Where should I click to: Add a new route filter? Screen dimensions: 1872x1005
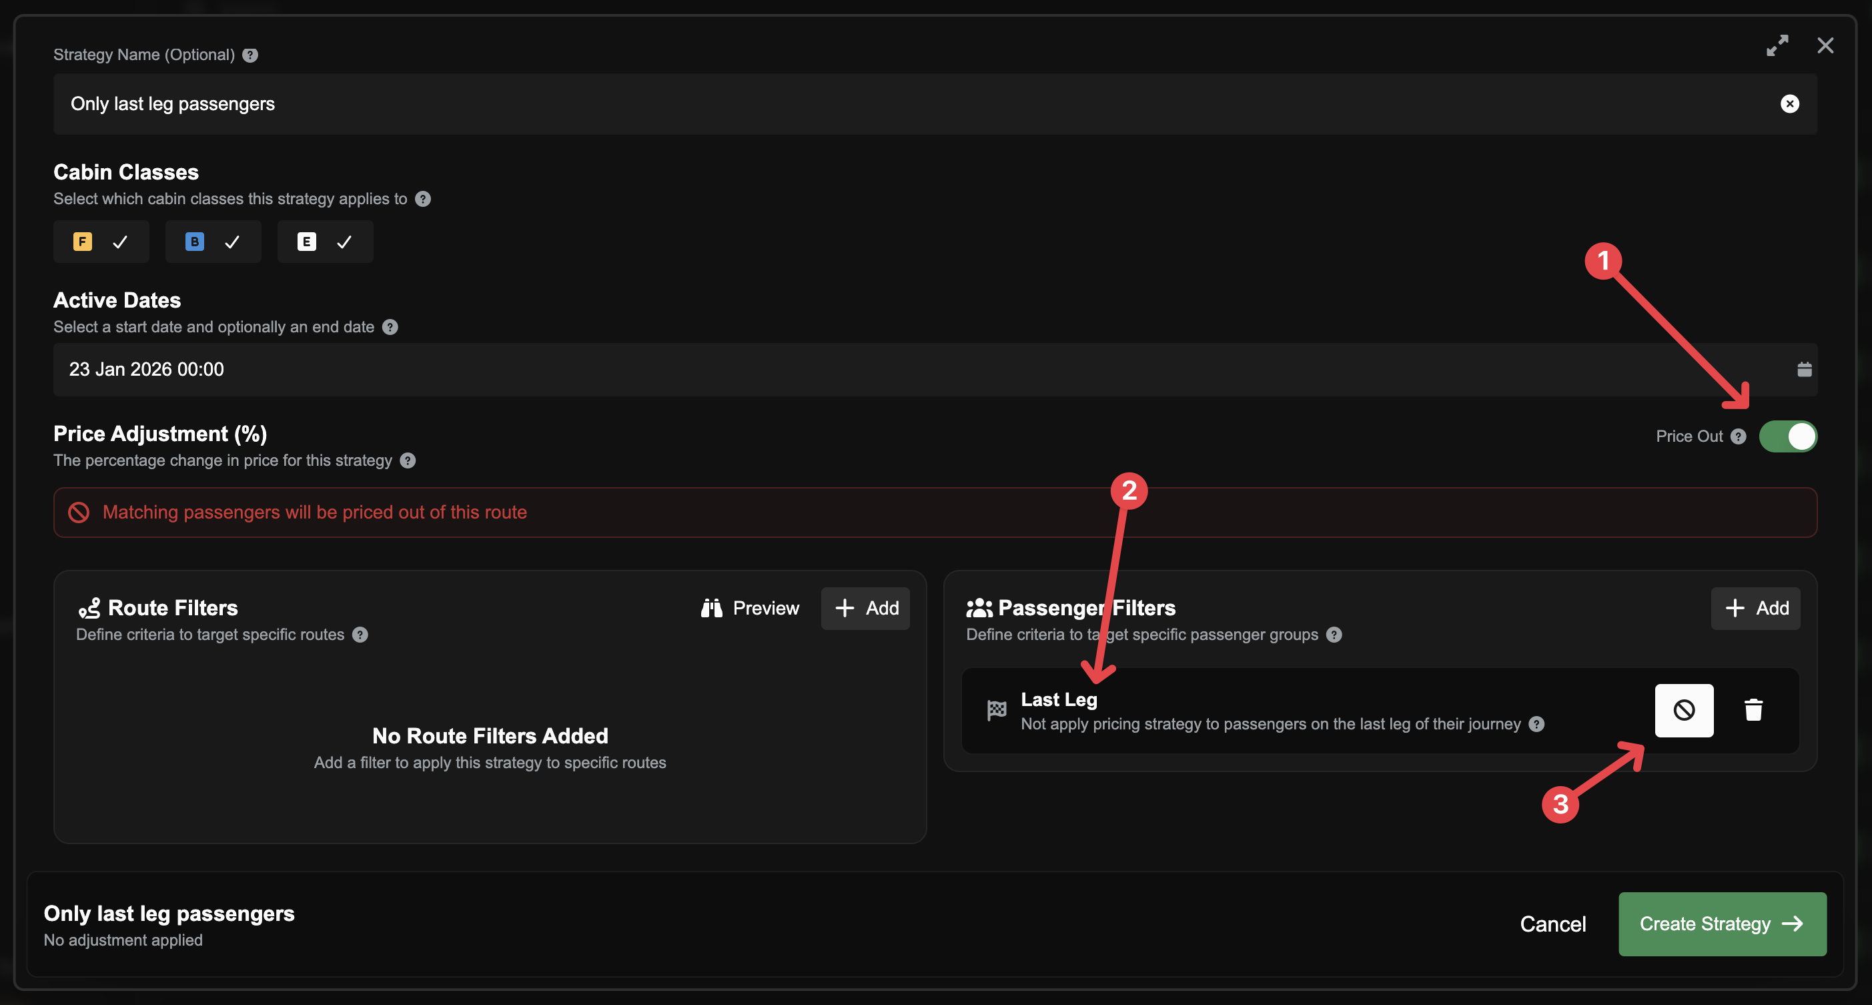pos(865,608)
